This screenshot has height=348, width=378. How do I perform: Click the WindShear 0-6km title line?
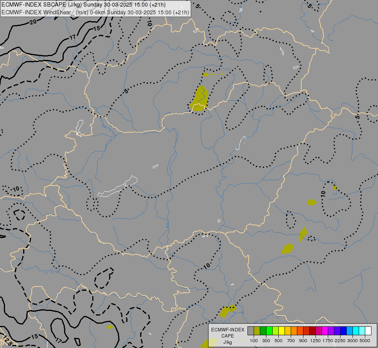click(x=95, y=12)
